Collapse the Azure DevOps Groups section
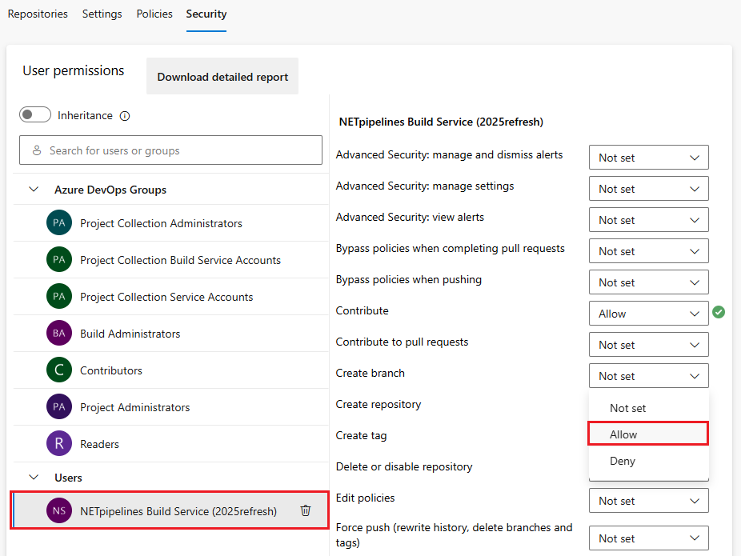Image resolution: width=741 pixels, height=556 pixels. 34,190
